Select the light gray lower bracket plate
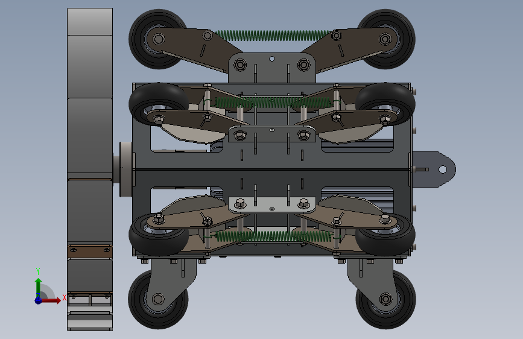The image size is (523, 339). pos(272,204)
